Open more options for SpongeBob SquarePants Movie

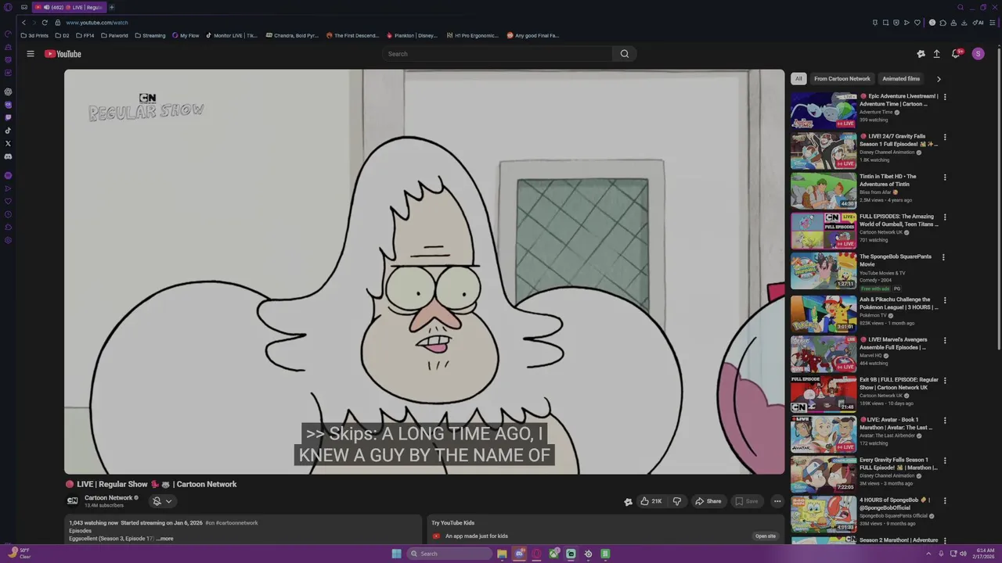[x=943, y=257]
